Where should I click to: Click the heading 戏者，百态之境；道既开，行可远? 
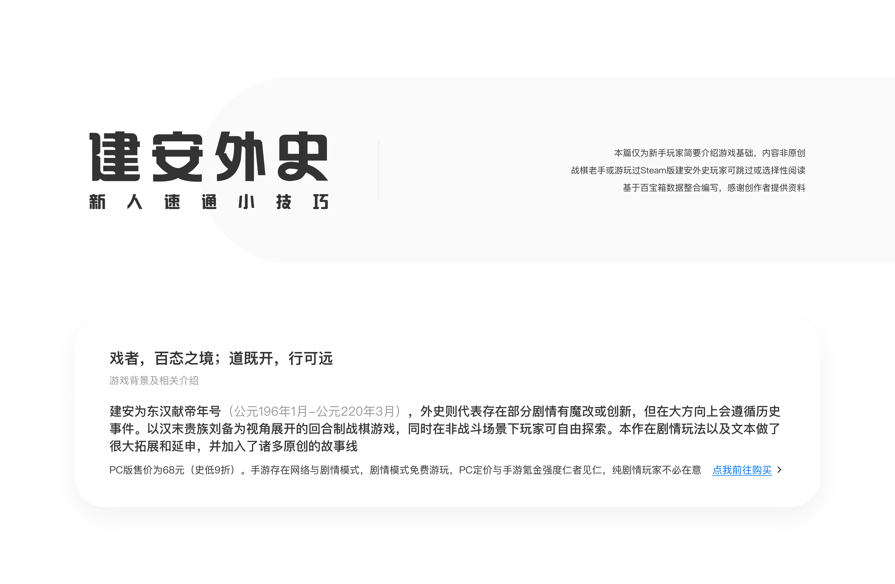tap(221, 358)
